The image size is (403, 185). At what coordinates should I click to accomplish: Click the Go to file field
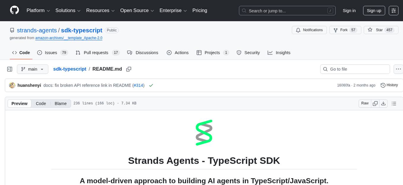[355, 69]
